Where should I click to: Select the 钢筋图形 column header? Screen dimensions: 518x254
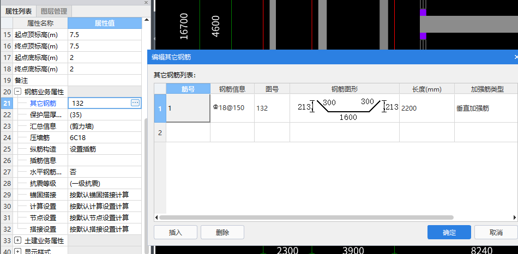[x=345, y=89]
